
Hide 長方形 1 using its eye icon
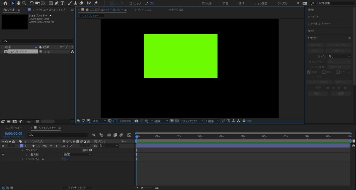[x=3, y=154]
